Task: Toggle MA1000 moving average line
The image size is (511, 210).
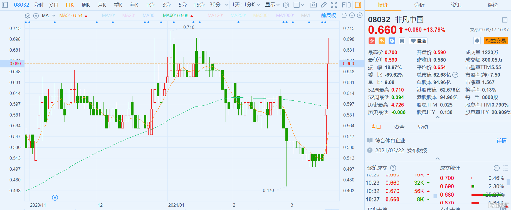Action: [x=285, y=16]
